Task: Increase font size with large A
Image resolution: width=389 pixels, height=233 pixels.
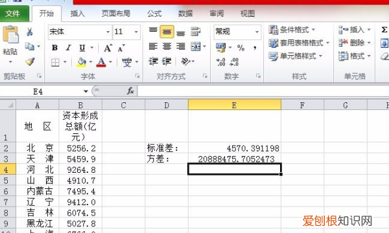Action: pyautogui.click(x=108, y=48)
